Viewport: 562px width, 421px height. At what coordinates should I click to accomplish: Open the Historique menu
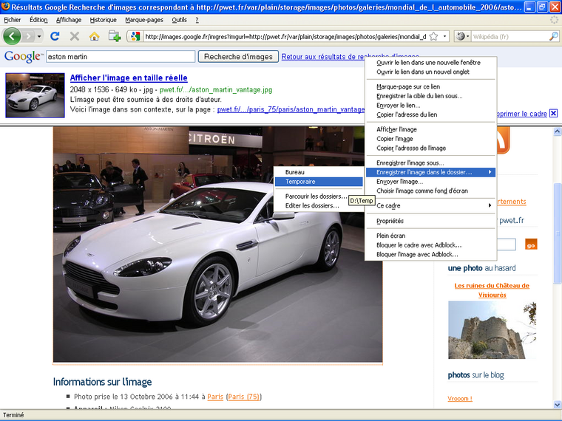pyautogui.click(x=104, y=20)
